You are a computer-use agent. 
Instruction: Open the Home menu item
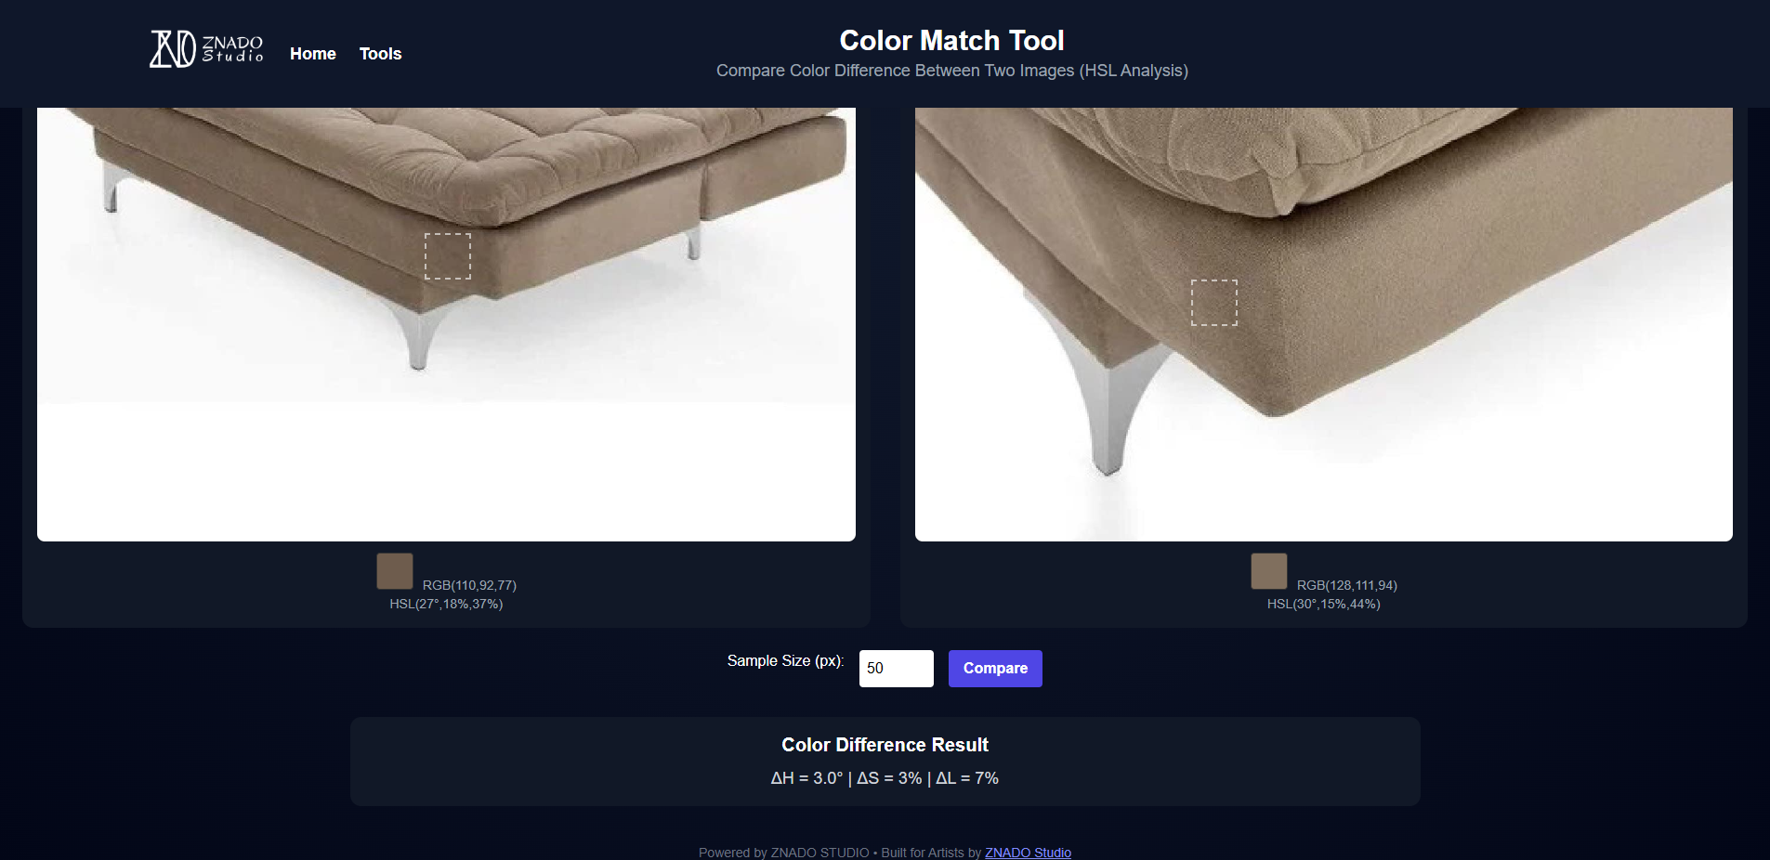coord(313,54)
